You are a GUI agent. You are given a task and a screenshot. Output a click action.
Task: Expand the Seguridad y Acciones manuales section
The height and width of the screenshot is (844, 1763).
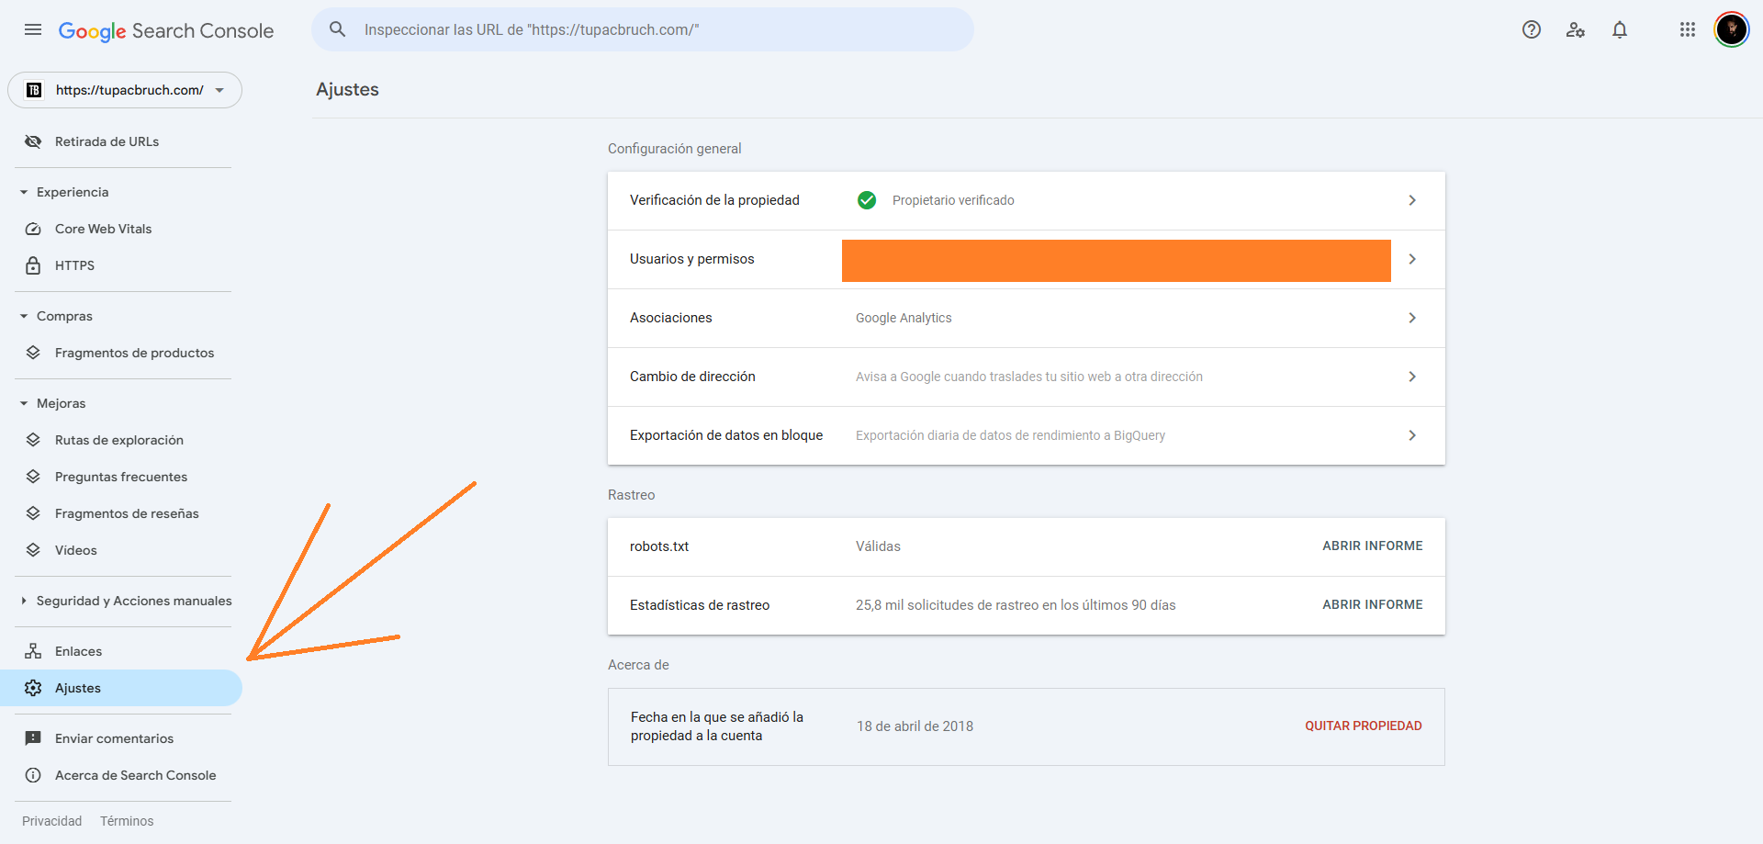133,600
